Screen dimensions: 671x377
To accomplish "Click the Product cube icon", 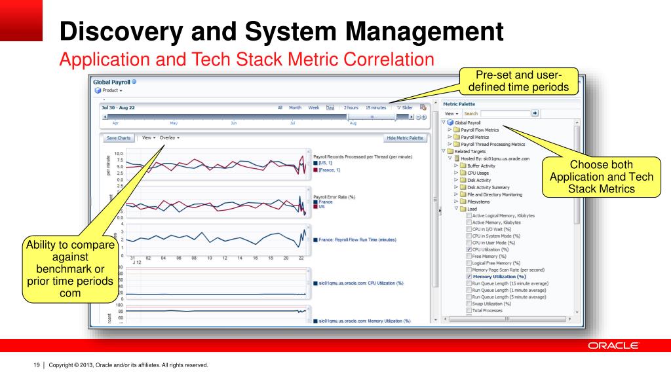I will click(x=98, y=90).
